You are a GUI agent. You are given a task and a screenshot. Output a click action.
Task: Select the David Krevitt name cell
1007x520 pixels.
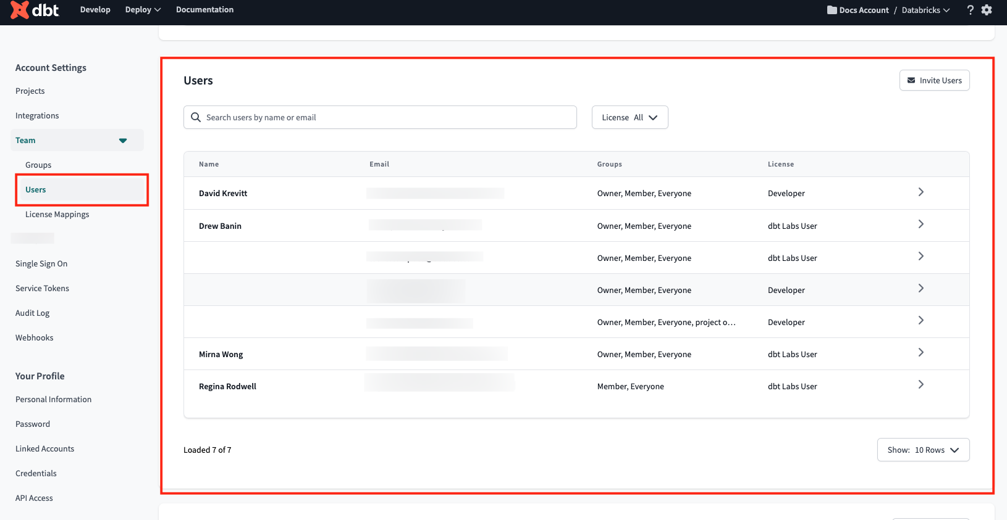click(x=223, y=193)
